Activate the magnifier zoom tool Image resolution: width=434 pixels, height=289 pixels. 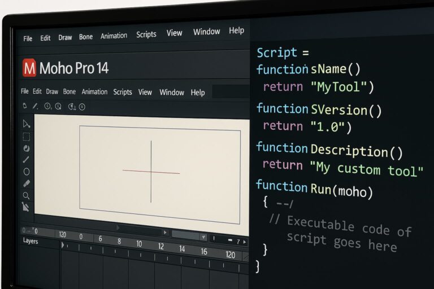pyautogui.click(x=26, y=195)
